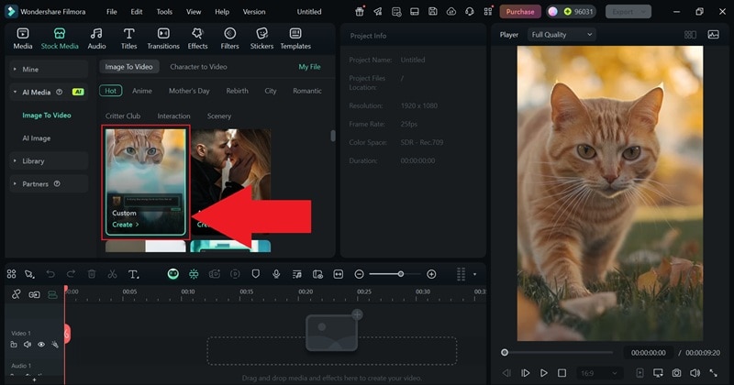Select the Rebirth category chip

coord(238,91)
